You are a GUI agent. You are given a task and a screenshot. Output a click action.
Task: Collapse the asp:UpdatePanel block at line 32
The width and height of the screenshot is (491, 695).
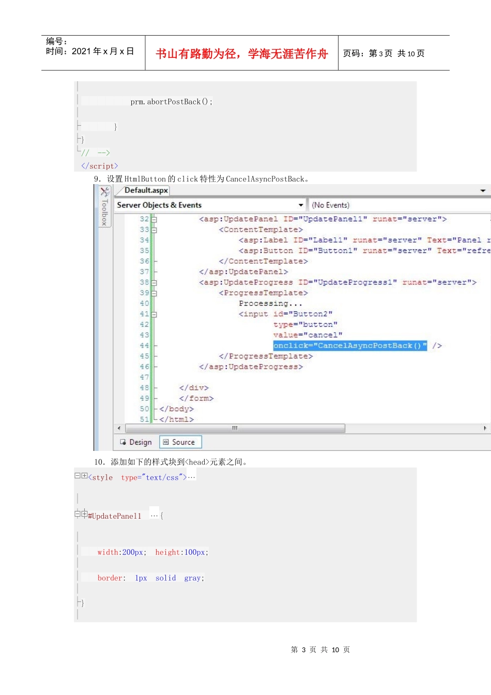tap(154, 219)
